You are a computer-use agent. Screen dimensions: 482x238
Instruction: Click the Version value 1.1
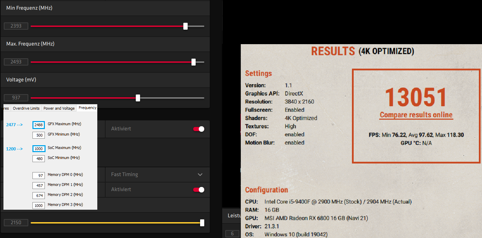click(288, 85)
